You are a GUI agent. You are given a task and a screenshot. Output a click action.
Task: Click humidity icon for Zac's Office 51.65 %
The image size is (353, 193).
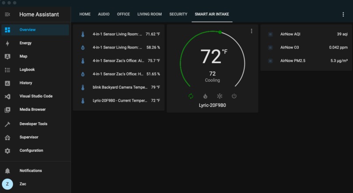pyautogui.click(x=83, y=74)
